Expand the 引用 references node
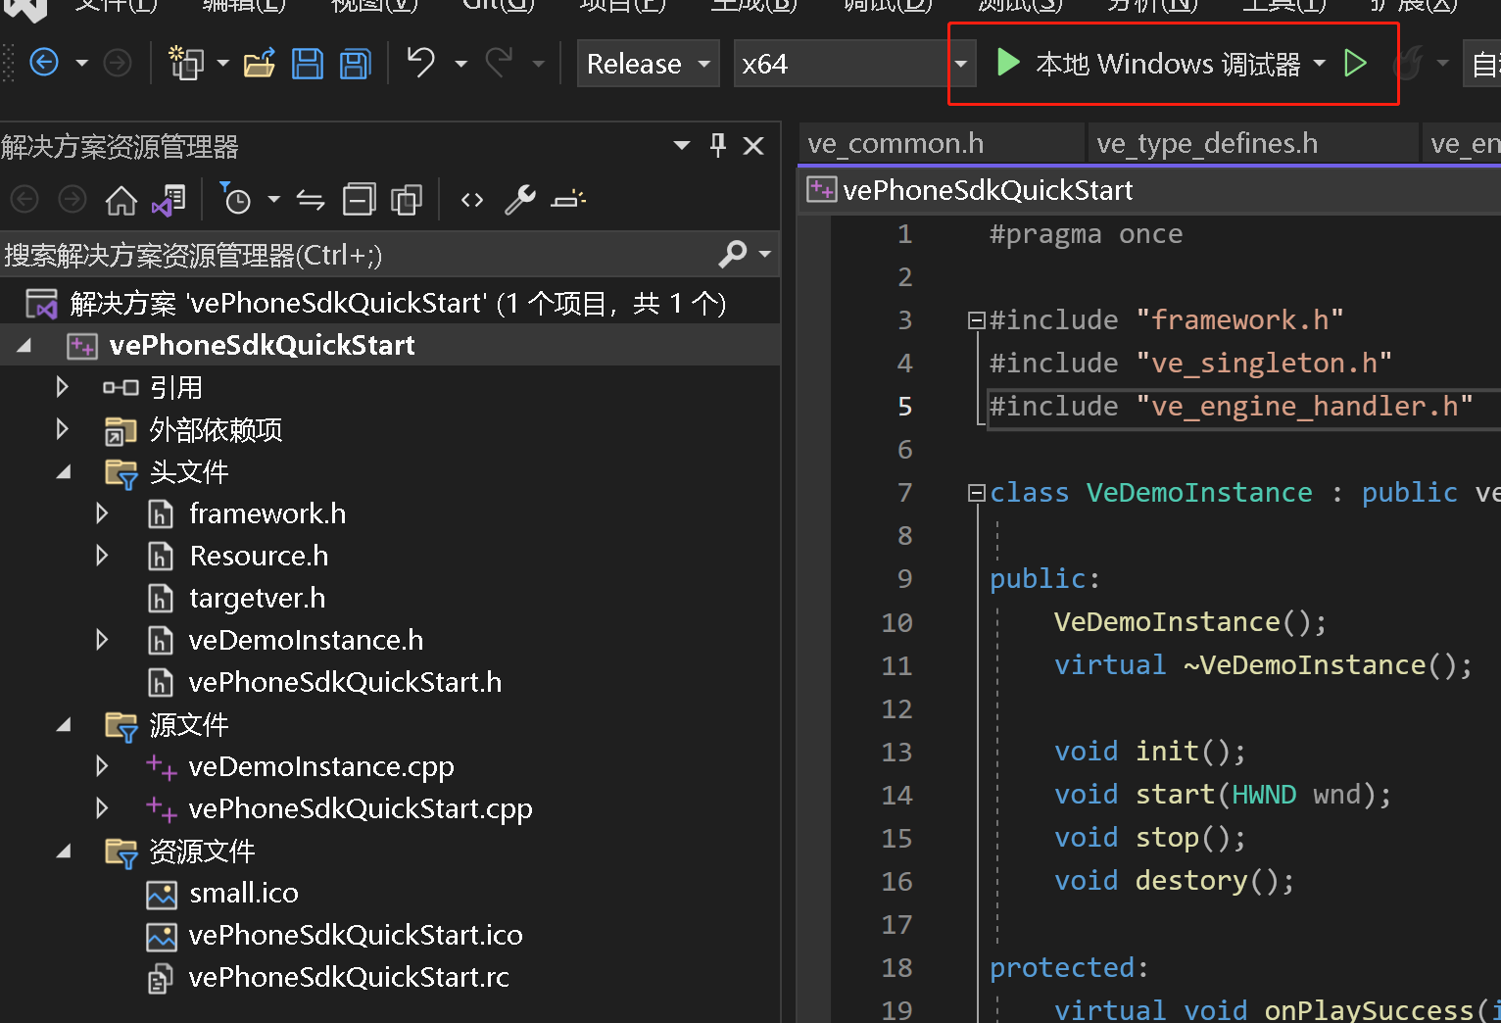 tap(62, 387)
